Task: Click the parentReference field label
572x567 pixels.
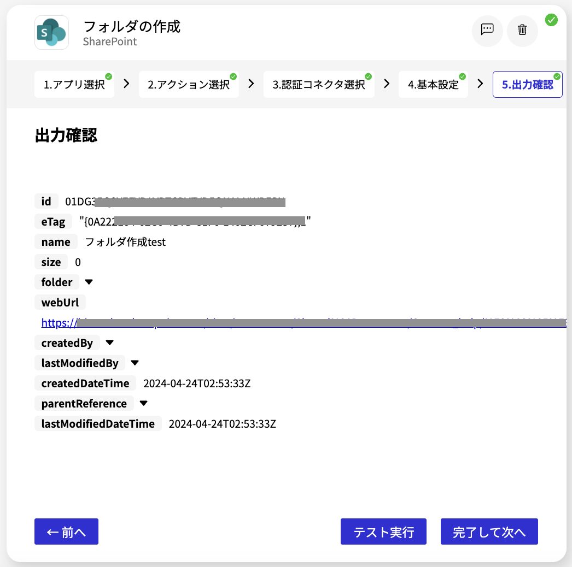Action: click(84, 403)
